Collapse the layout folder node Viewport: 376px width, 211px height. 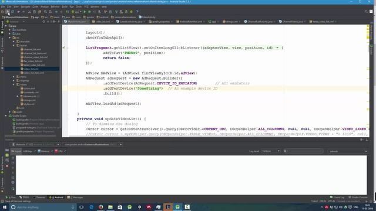pos(14,45)
